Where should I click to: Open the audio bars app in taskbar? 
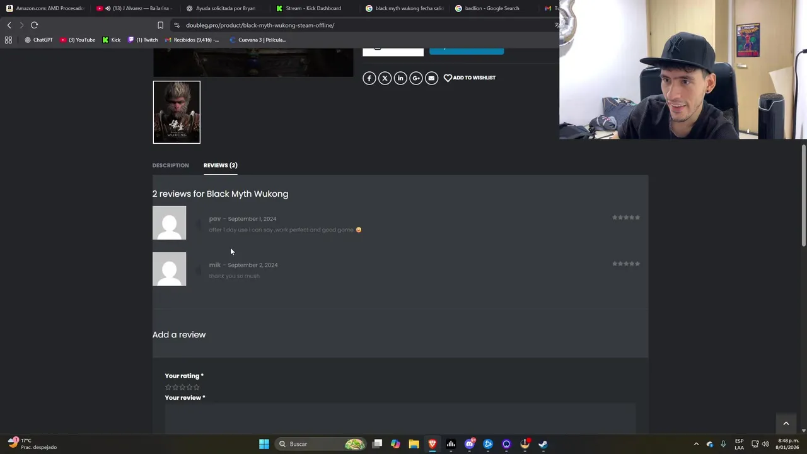451,444
